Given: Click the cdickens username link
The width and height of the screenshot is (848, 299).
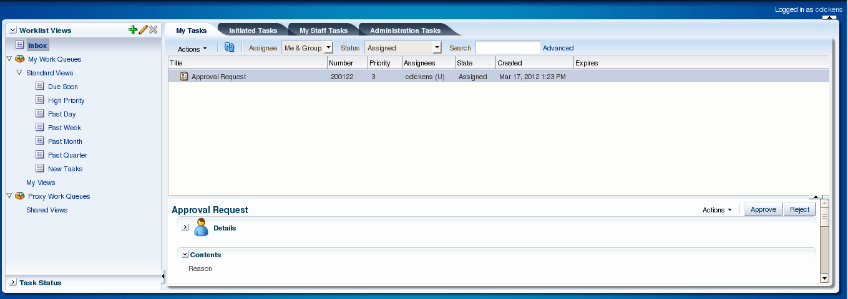Looking at the screenshot, I should 829,9.
